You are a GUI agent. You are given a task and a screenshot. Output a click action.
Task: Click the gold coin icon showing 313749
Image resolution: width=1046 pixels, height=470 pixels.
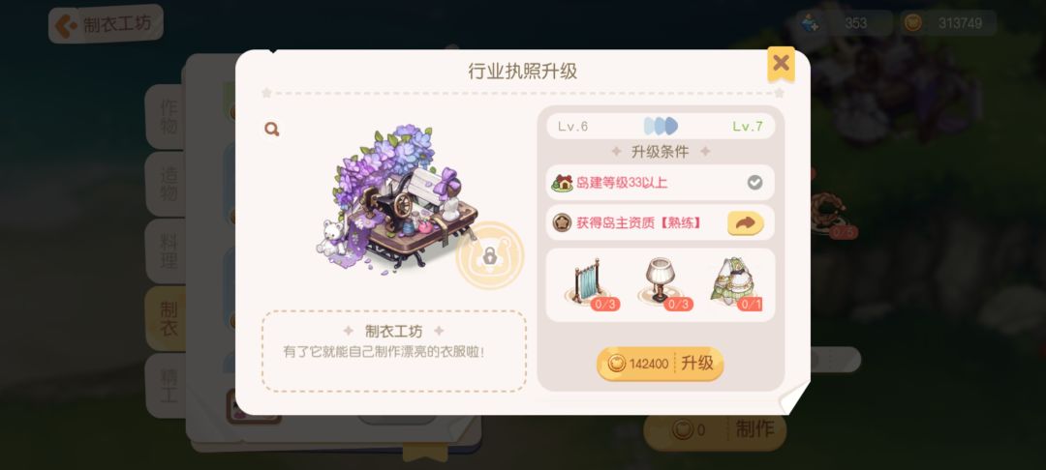(912, 23)
